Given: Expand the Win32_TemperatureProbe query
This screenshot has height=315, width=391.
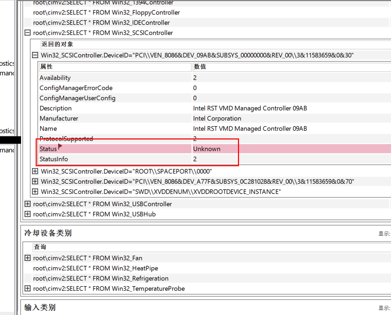Looking at the screenshot, I should (27, 288).
